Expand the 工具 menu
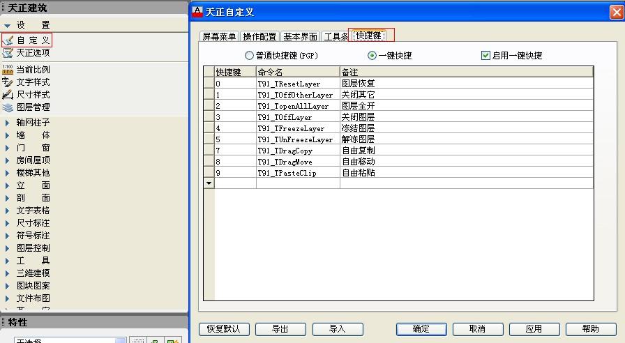This screenshot has width=625, height=343. (7, 261)
